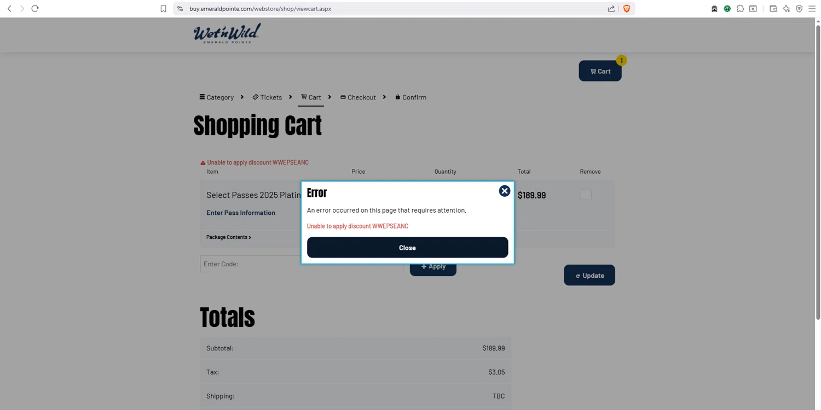Click the Tax $3.05 value
Image resolution: width=821 pixels, height=410 pixels.
click(x=496, y=372)
